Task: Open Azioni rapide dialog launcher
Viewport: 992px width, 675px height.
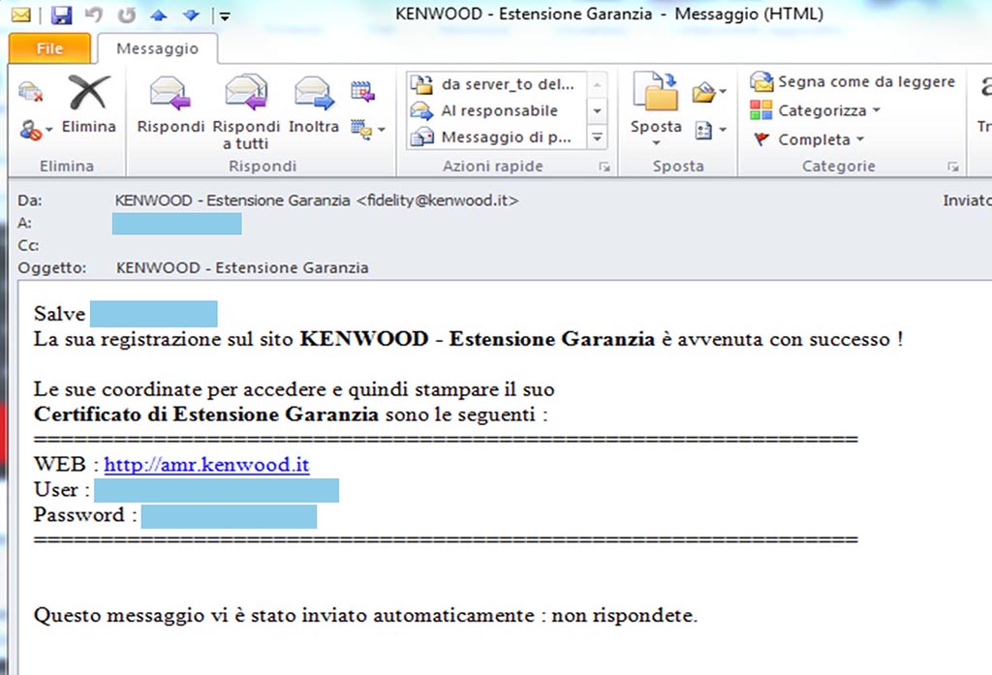Action: [x=604, y=168]
